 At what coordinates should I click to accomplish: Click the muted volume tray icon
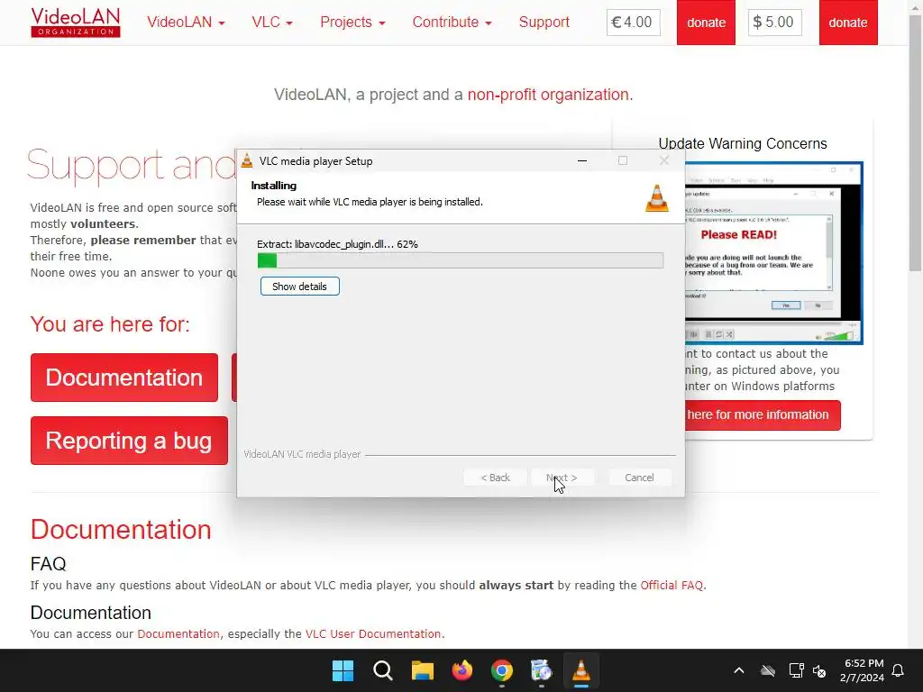tap(819, 670)
